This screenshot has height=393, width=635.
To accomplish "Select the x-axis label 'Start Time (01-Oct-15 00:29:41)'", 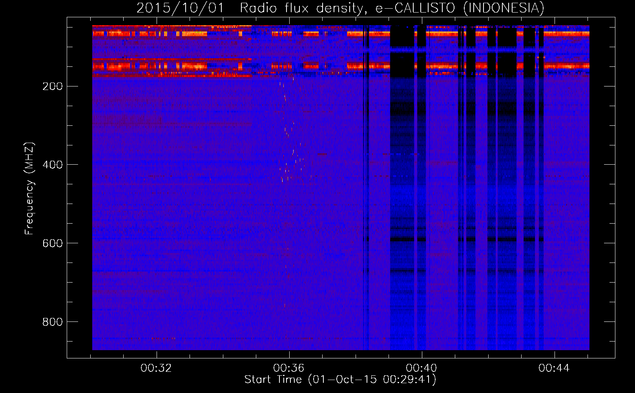I will coord(340,380).
